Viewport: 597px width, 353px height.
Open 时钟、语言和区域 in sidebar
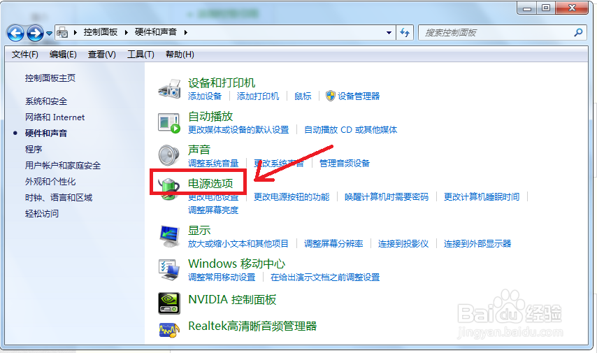59,198
